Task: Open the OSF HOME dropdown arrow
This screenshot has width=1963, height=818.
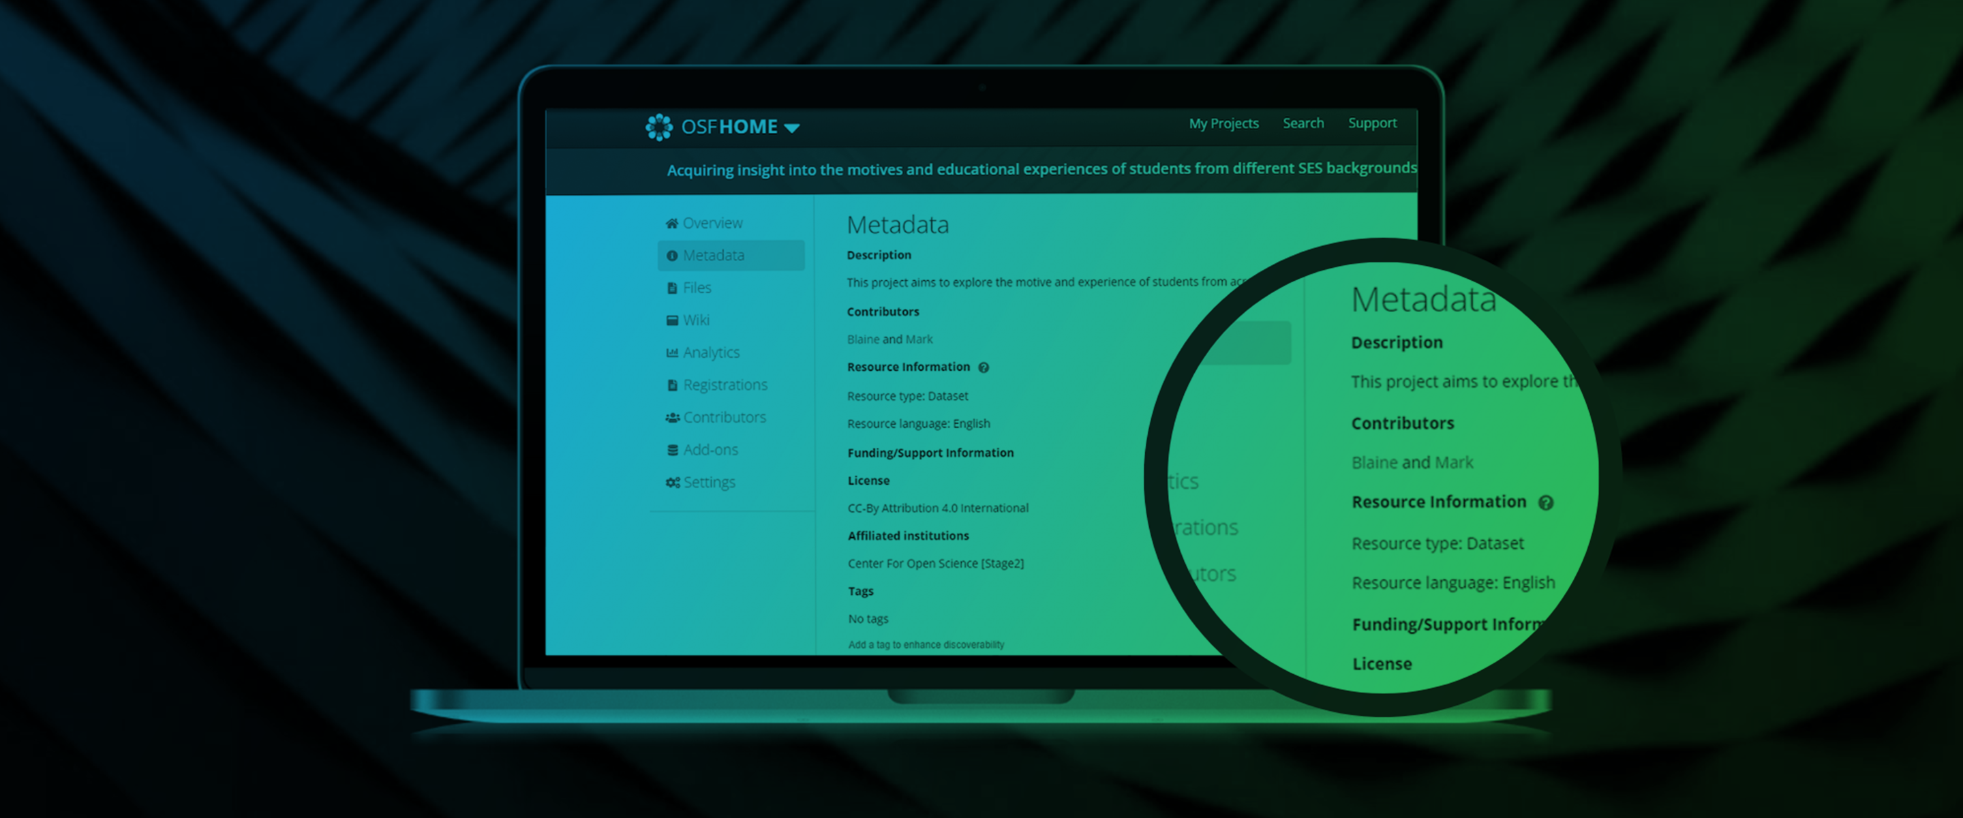Action: pos(792,128)
